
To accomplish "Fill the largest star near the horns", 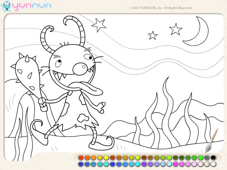I will 99,25.
